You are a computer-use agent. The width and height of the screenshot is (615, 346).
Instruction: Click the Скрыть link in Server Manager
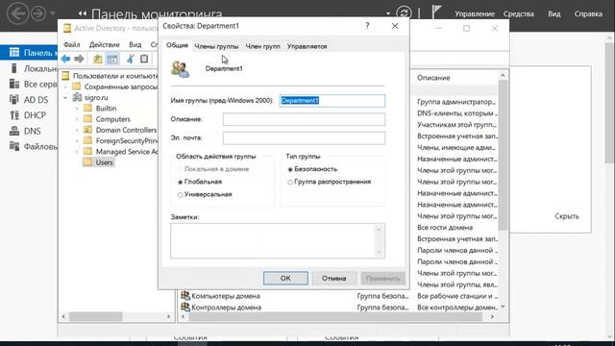[x=567, y=216]
